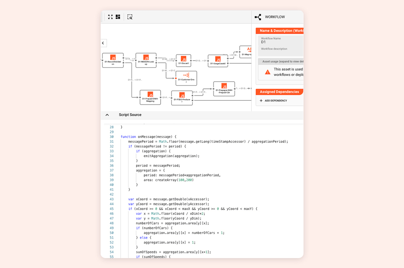Viewport: 404px width, 268px height.
Task: Select the D1-UsageCaseId JS node
Action: pyautogui.click(x=218, y=61)
